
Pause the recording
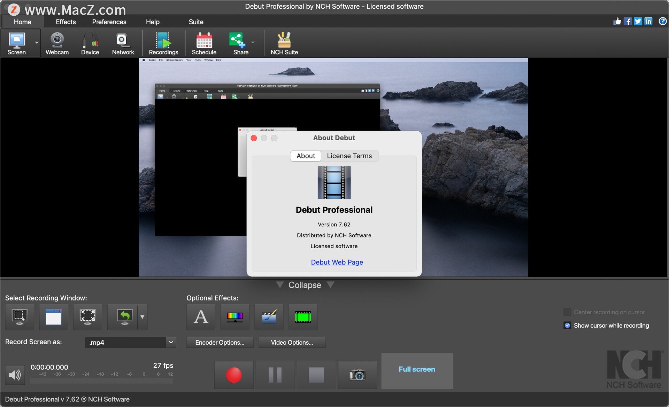click(275, 375)
